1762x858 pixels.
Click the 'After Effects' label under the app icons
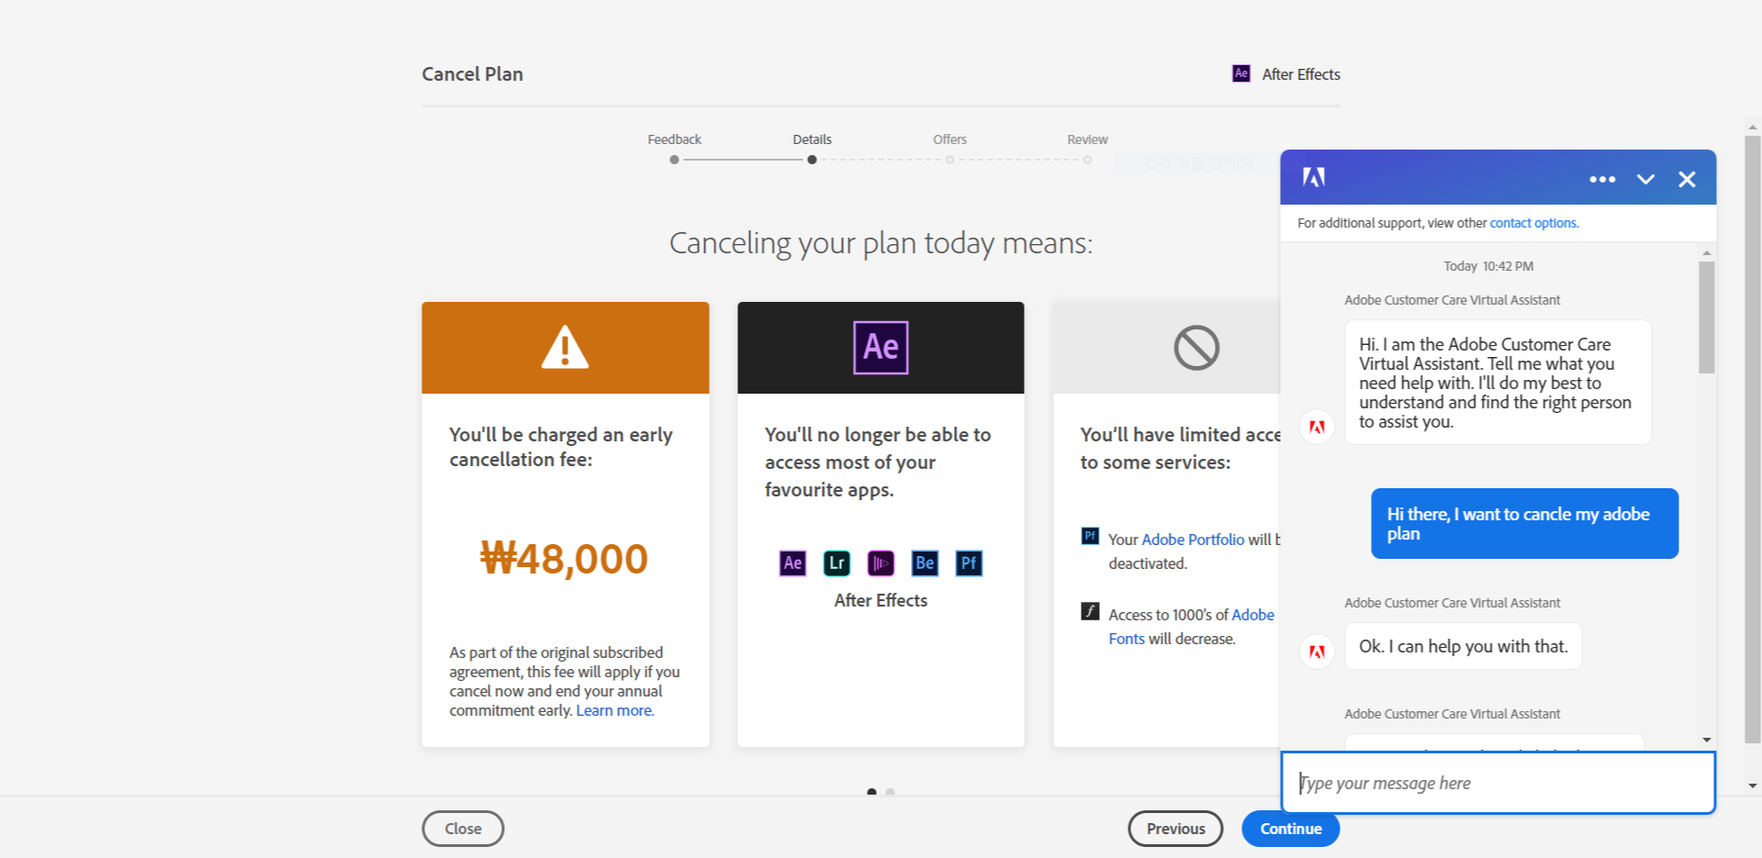(x=881, y=600)
